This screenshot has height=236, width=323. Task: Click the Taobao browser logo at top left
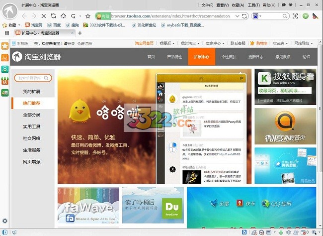pos(9,11)
